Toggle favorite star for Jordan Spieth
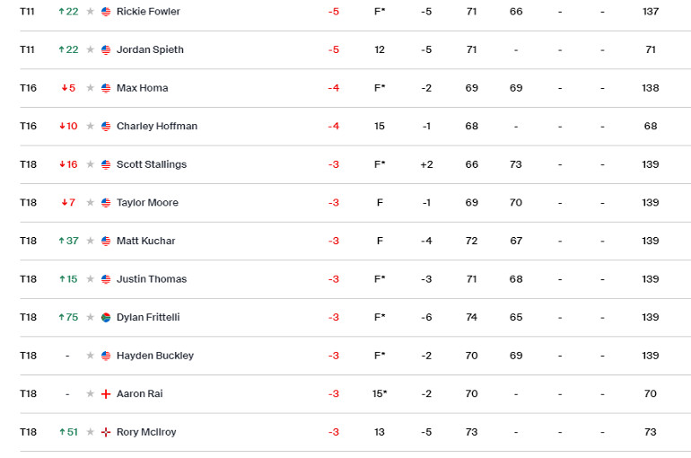 [x=91, y=49]
